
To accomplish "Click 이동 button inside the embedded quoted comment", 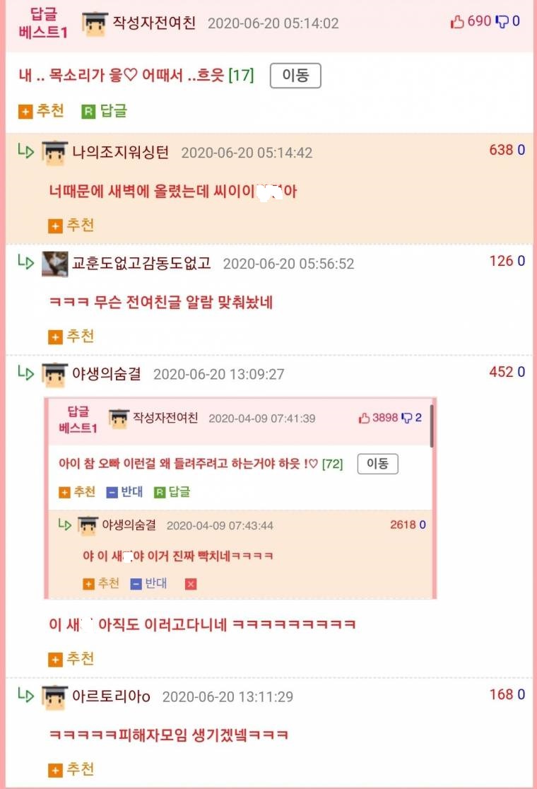I will (377, 464).
